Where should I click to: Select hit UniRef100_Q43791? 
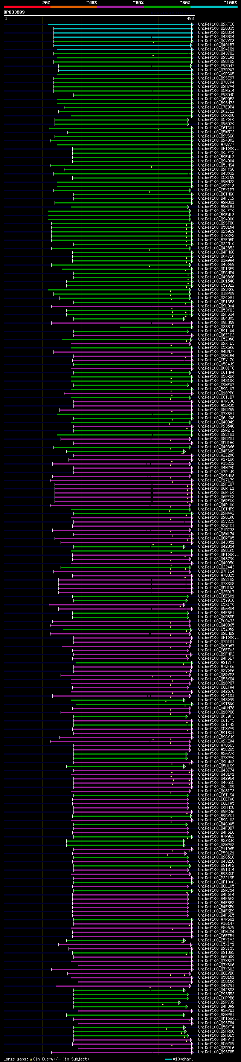pyautogui.click(x=216, y=986)
